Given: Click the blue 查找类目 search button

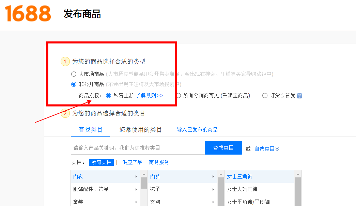Looking at the screenshot, I should tap(223, 148).
